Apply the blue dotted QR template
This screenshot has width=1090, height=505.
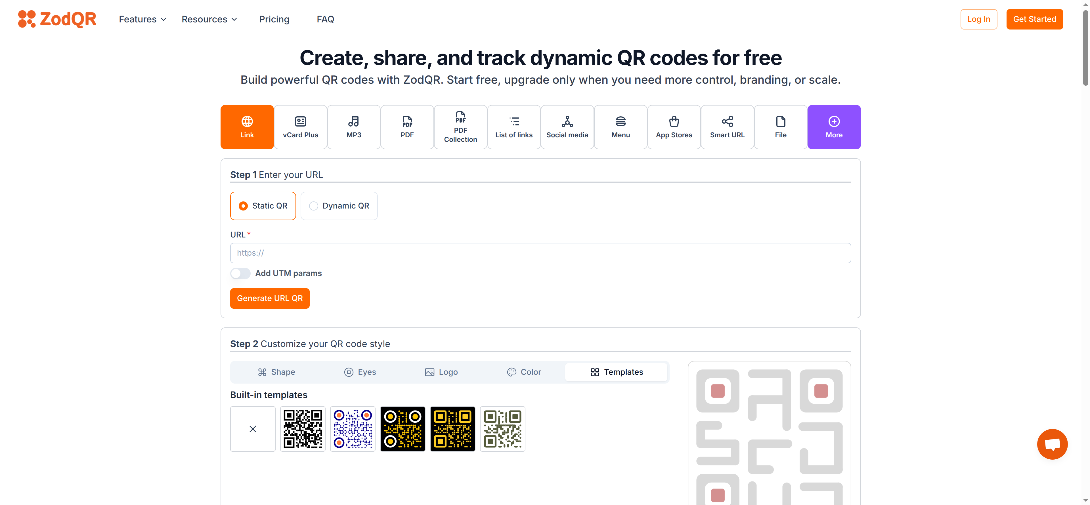pyautogui.click(x=353, y=429)
